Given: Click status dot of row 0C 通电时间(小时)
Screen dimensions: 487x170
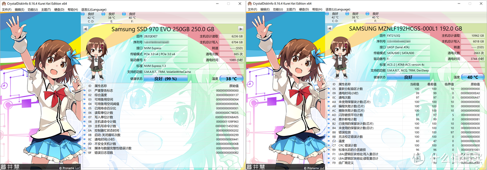Looking at the screenshot, I should [x=84, y=139].
